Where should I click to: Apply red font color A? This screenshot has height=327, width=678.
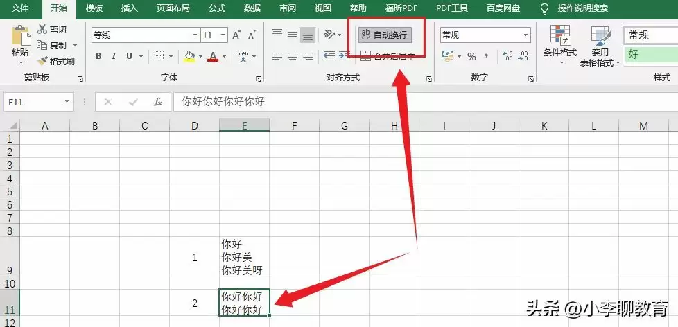coord(213,56)
